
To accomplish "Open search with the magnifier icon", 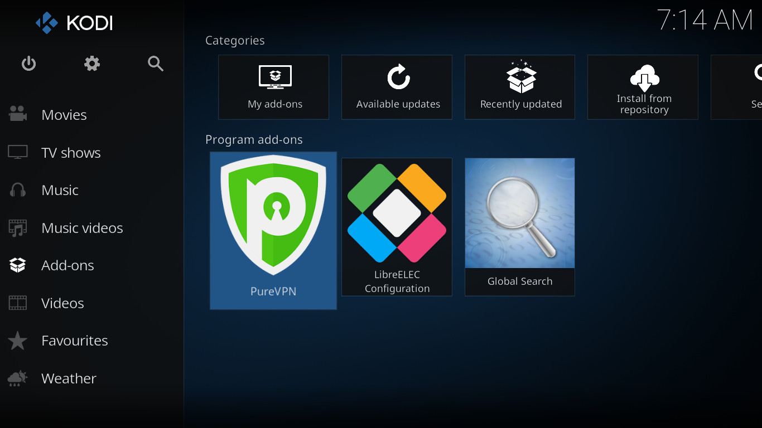I will coord(156,64).
